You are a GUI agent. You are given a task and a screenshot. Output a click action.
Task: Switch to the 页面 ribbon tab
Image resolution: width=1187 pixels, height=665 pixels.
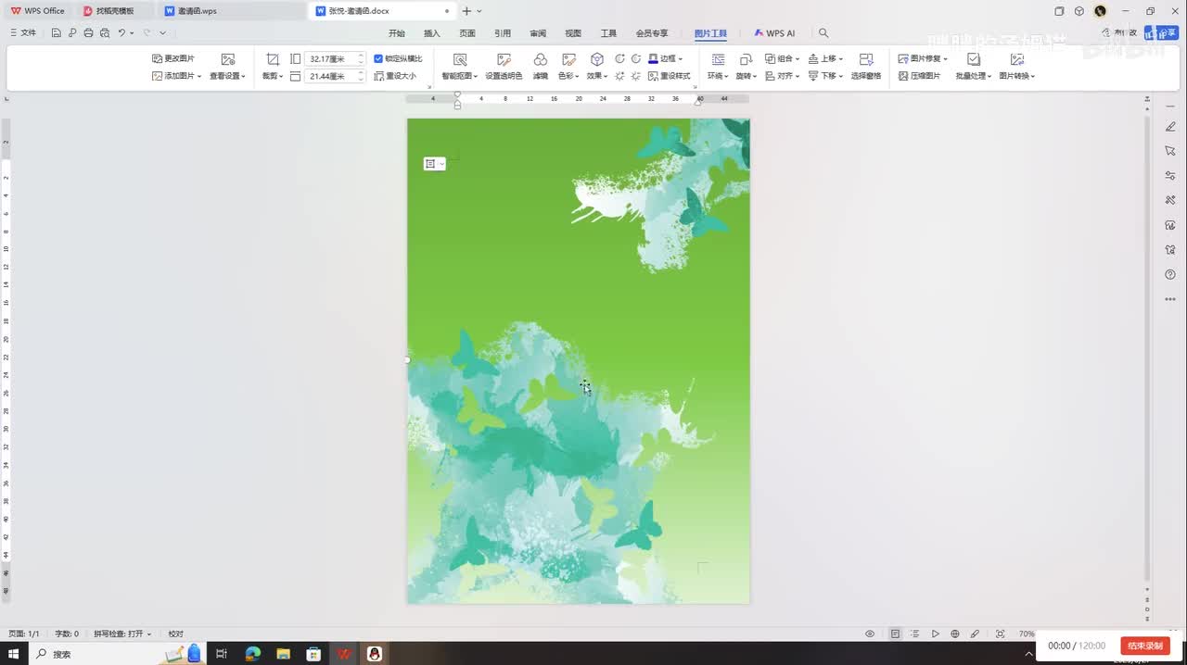[x=467, y=33]
